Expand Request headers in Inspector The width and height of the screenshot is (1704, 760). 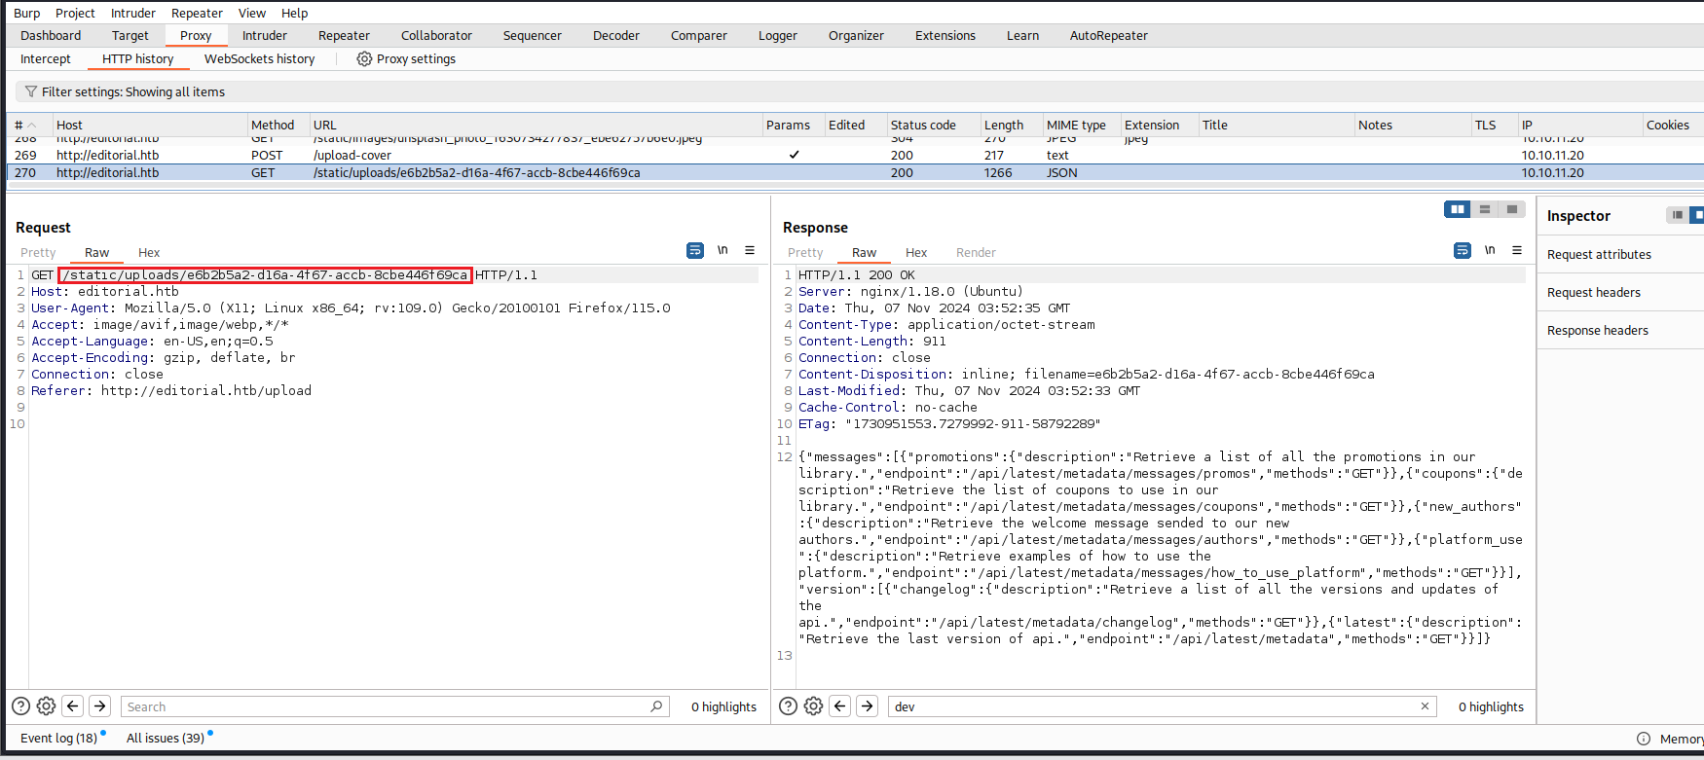click(1620, 293)
